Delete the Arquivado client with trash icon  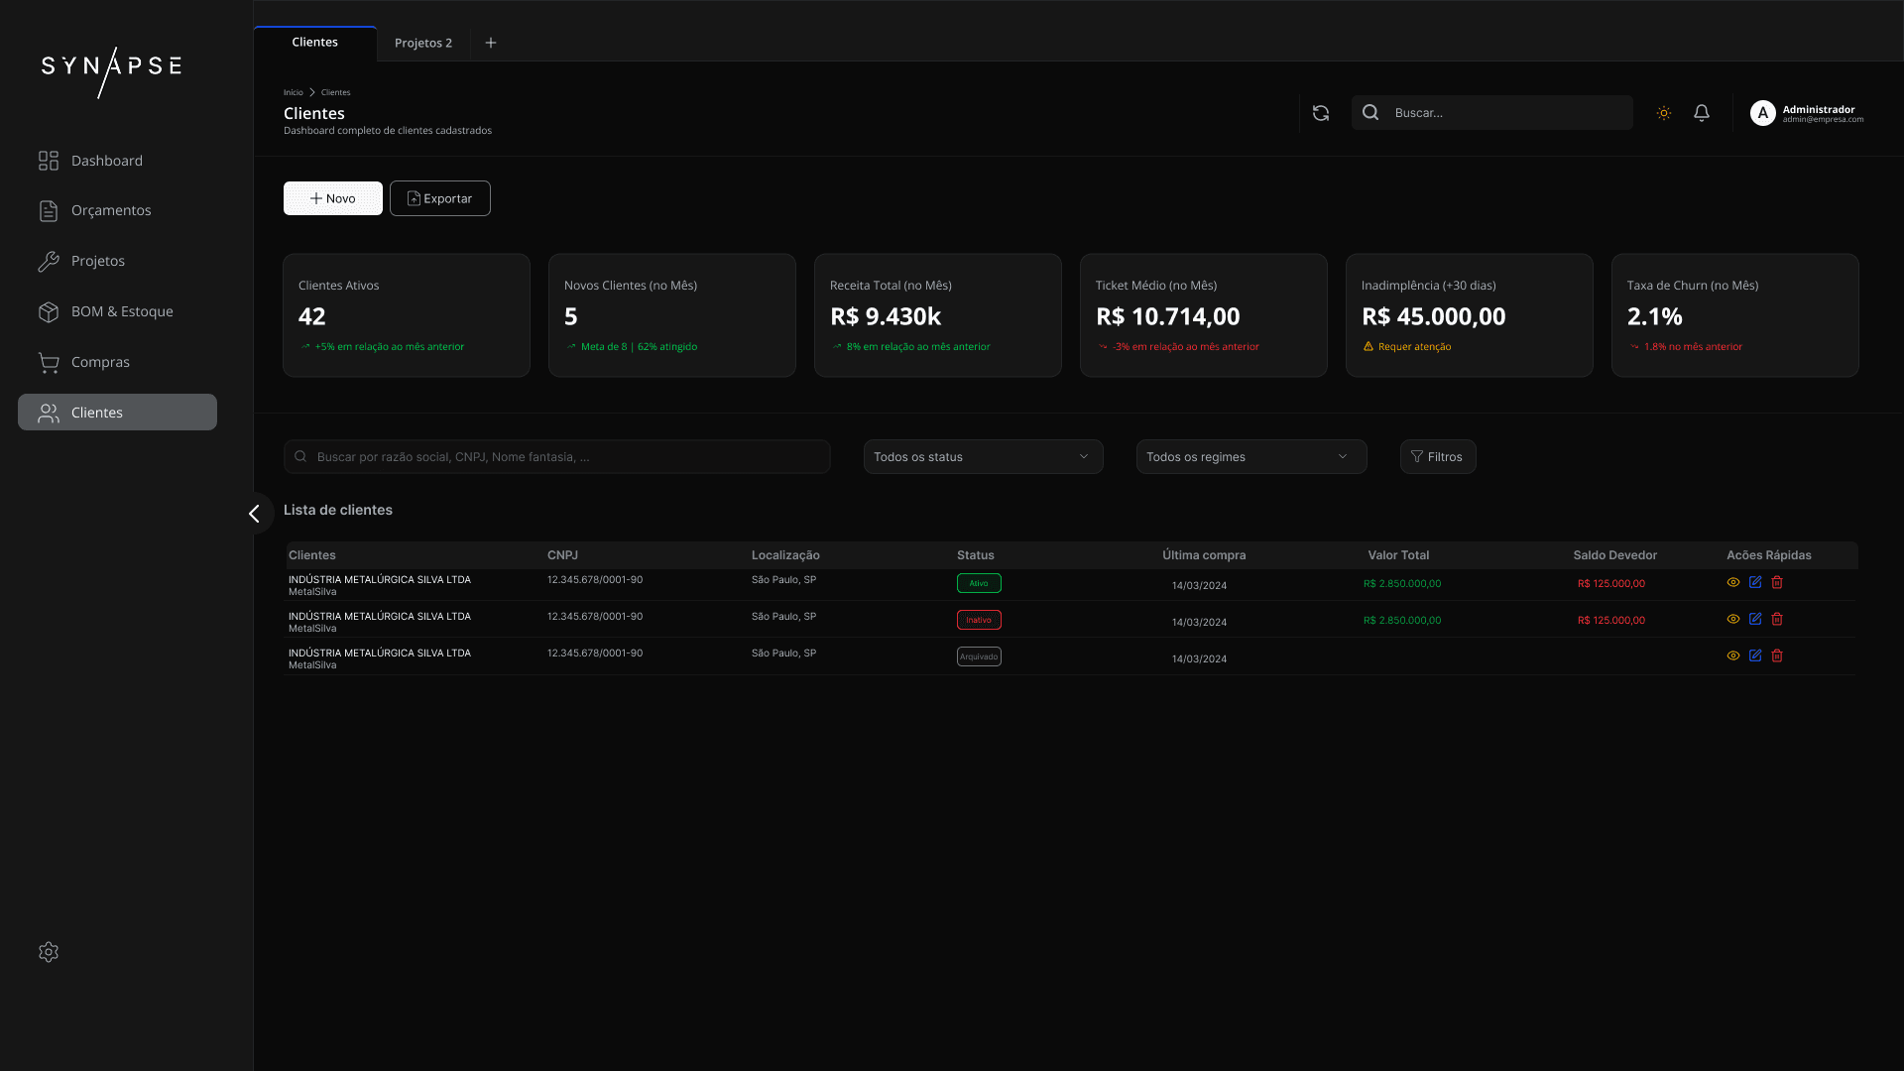coord(1777,656)
